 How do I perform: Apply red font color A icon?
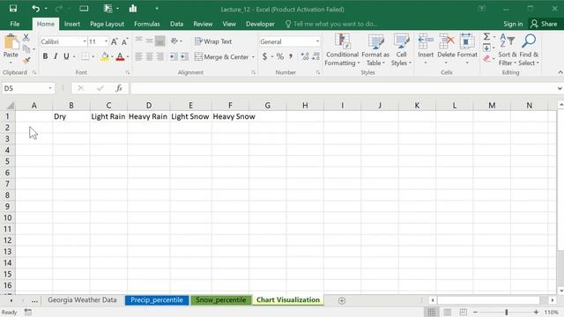(120, 56)
